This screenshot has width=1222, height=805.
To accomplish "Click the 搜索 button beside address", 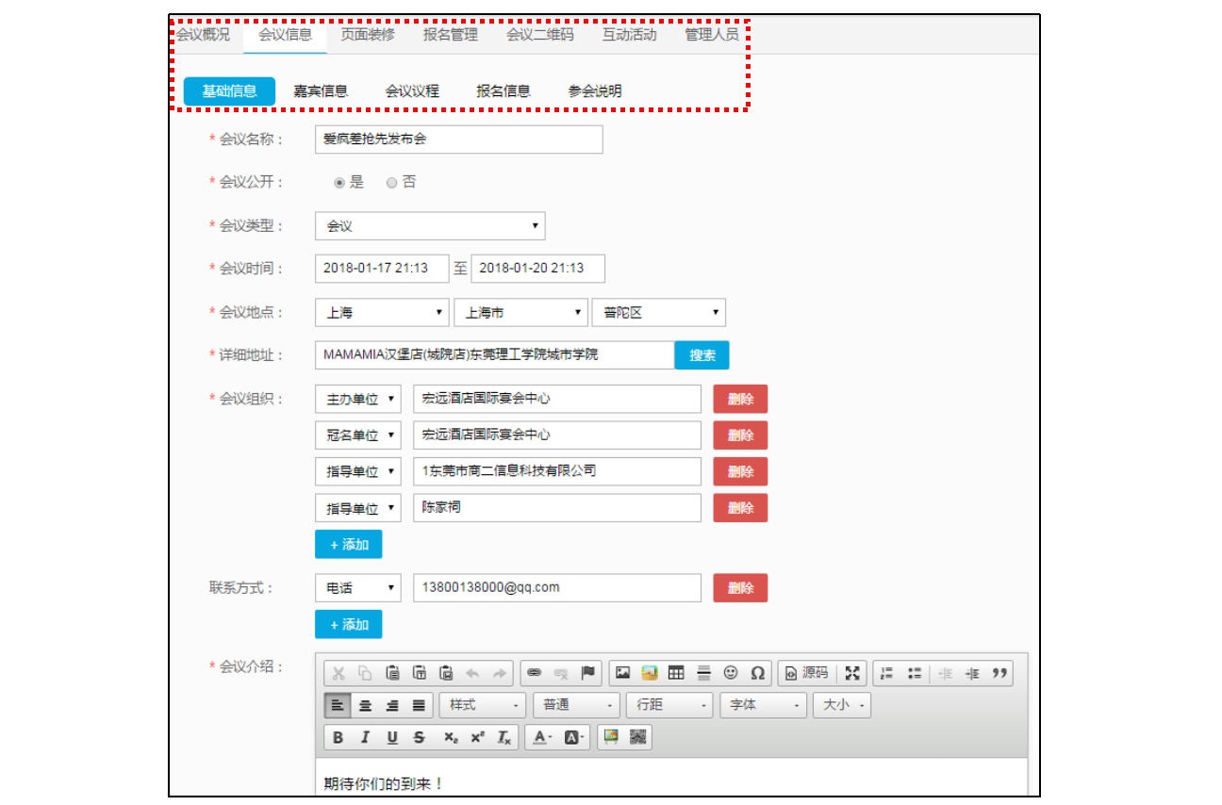I will (x=702, y=355).
